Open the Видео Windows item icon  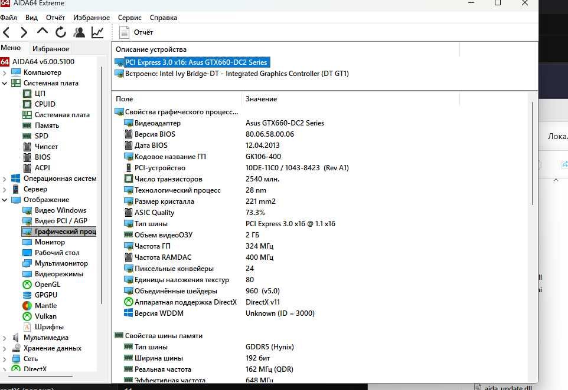[27, 210]
